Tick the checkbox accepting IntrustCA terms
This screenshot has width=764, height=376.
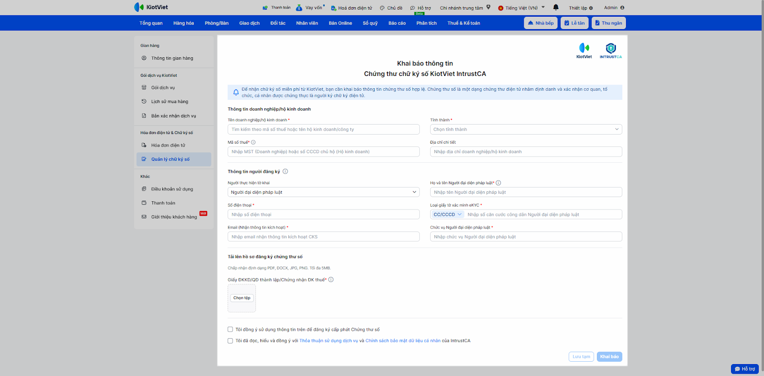[230, 341]
